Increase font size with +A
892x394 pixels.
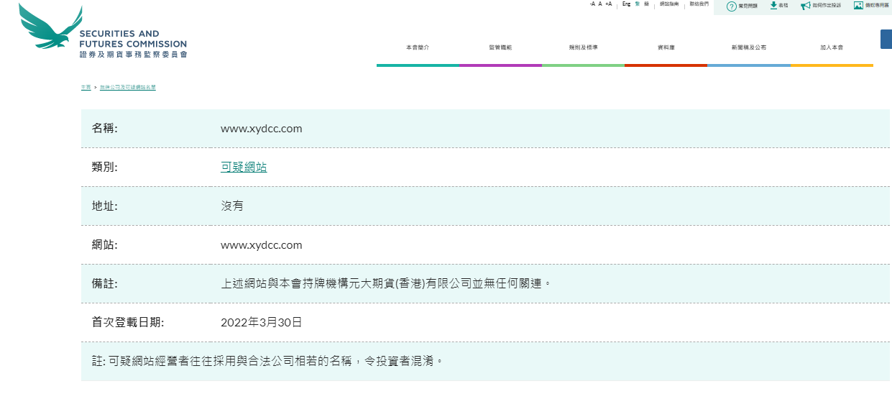(609, 4)
